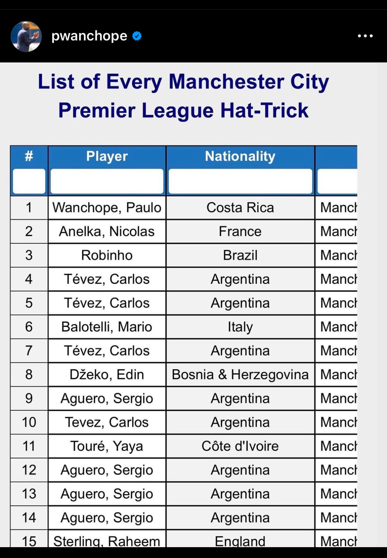Open the pwanchope profile picture
The width and height of the screenshot is (387, 558).
point(26,36)
